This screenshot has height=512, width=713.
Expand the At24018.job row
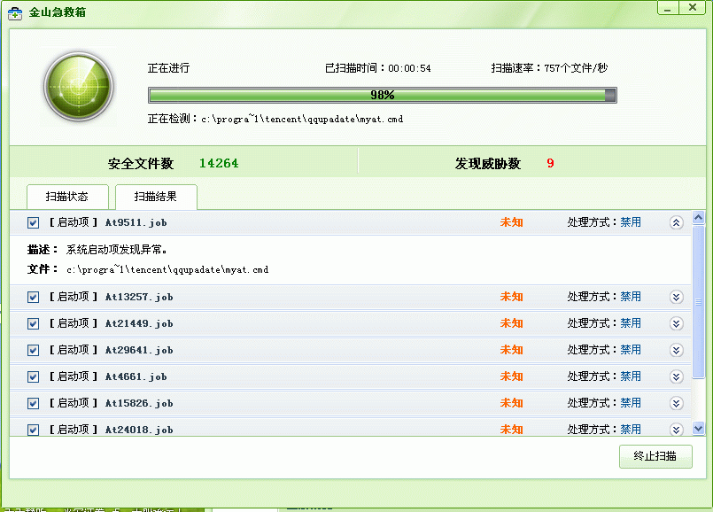tap(676, 430)
